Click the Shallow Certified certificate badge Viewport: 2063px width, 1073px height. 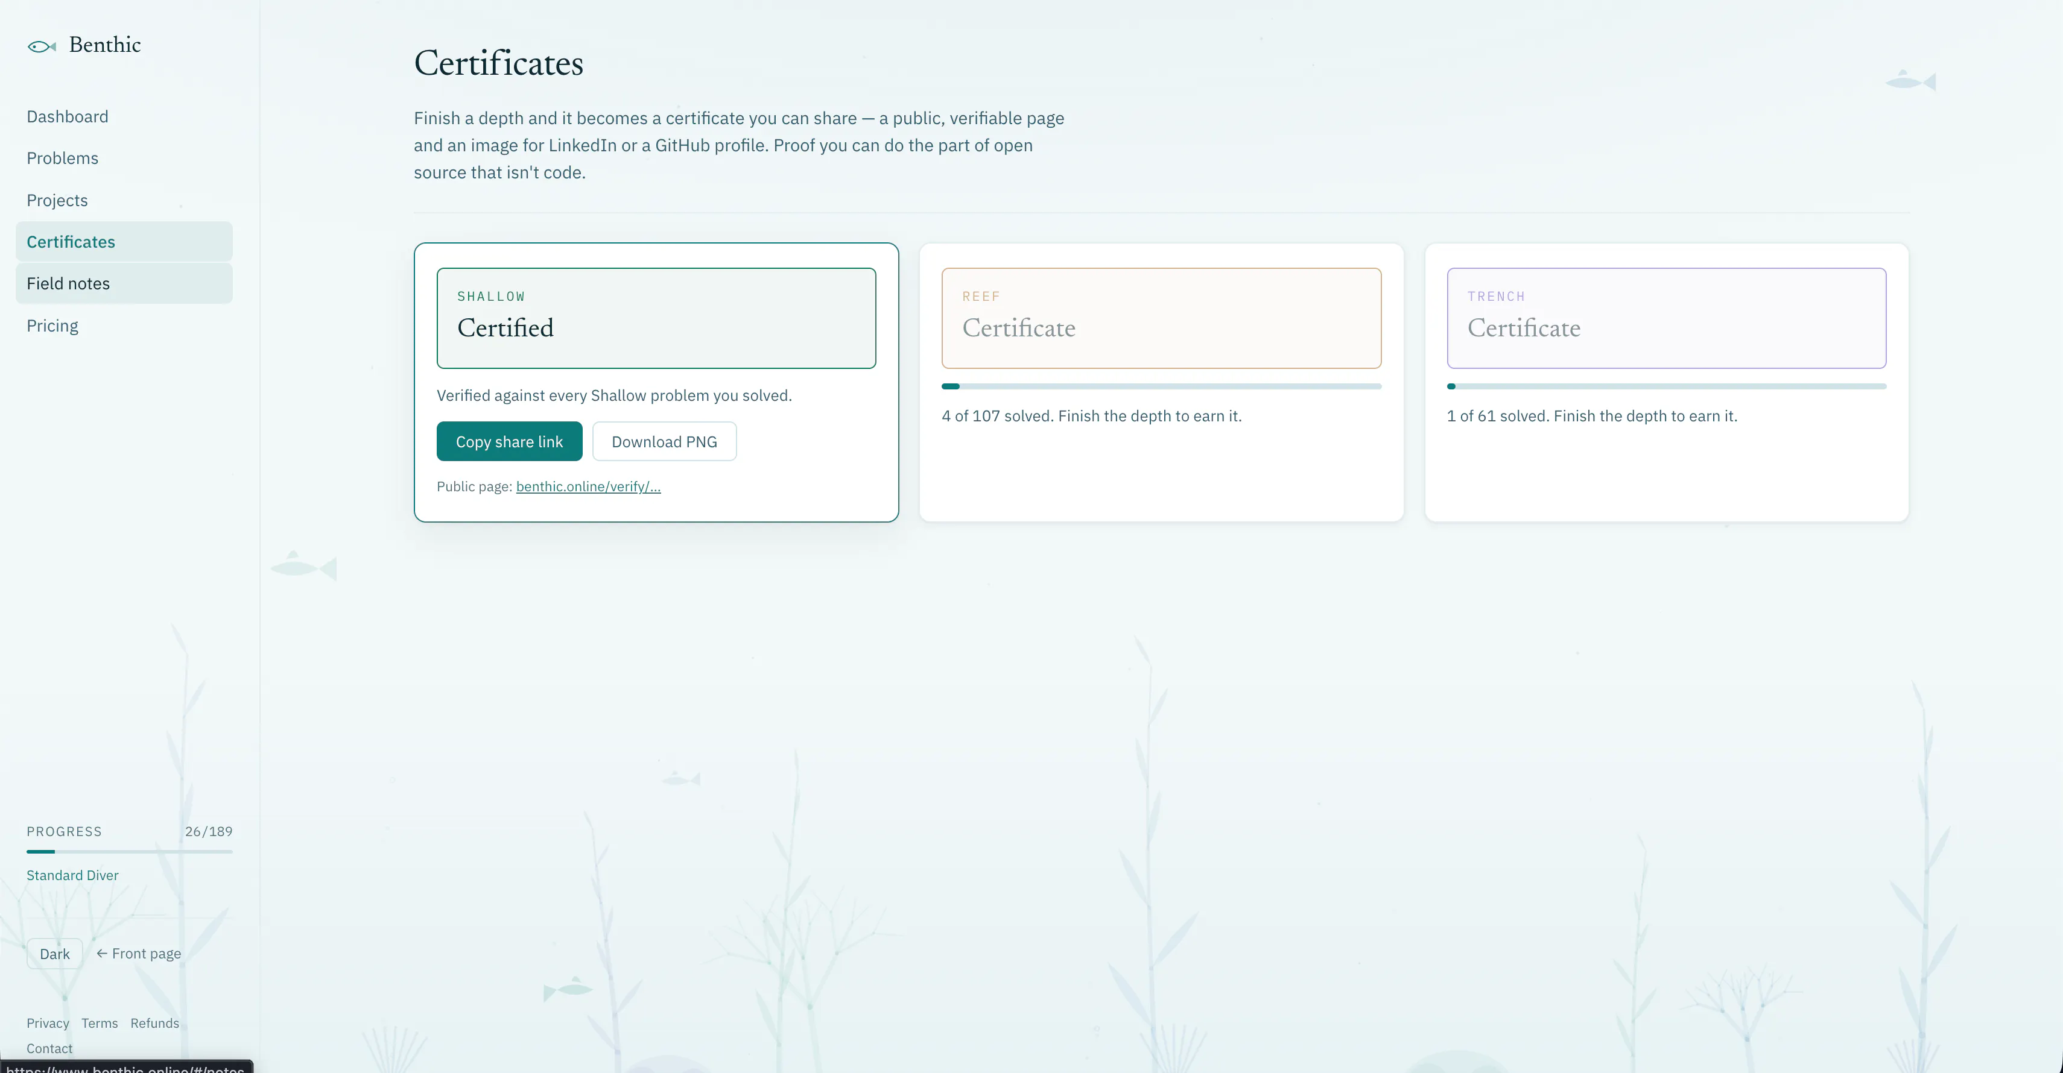[x=656, y=318]
